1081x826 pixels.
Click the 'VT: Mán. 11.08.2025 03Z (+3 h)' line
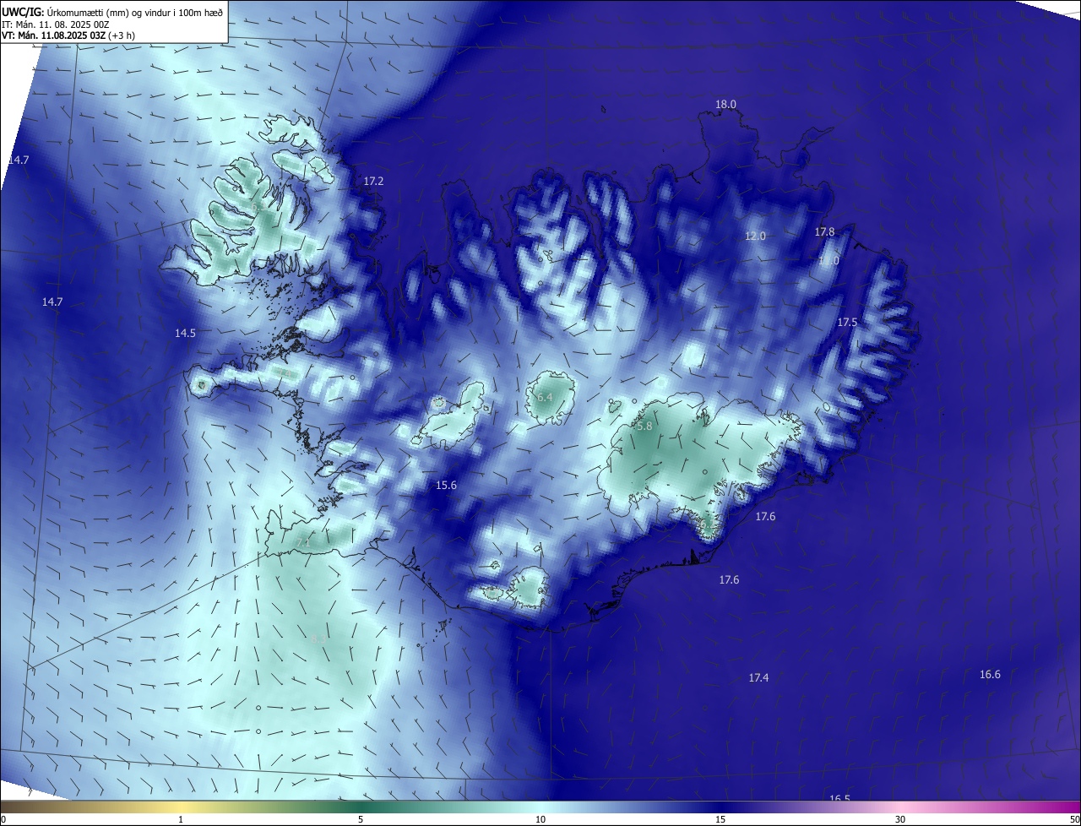click(68, 35)
